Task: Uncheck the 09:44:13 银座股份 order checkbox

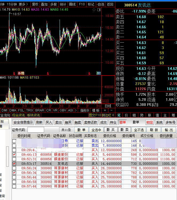Action: tap(14, 155)
